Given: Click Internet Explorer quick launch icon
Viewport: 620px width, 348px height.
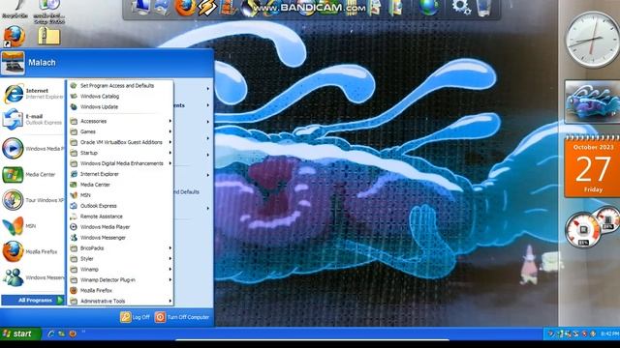Looking at the screenshot, I should (x=50, y=333).
